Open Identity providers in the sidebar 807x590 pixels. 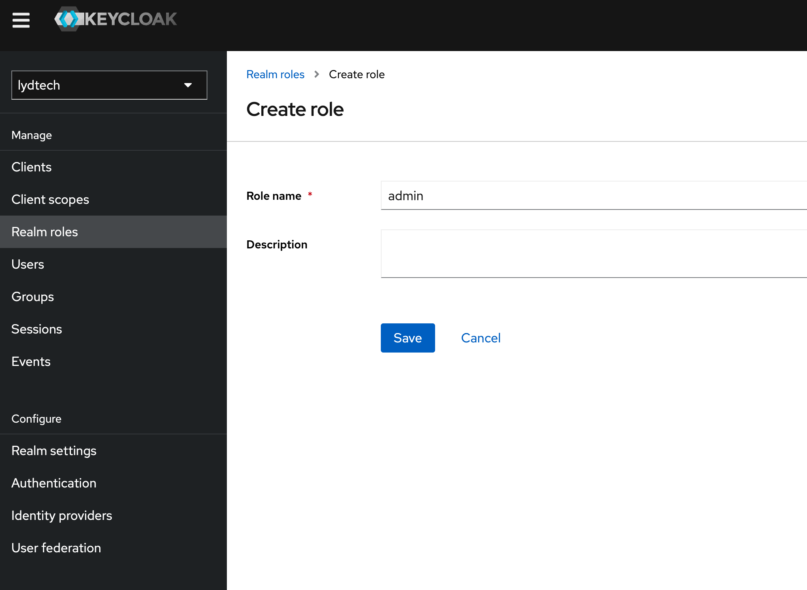pyautogui.click(x=113, y=515)
